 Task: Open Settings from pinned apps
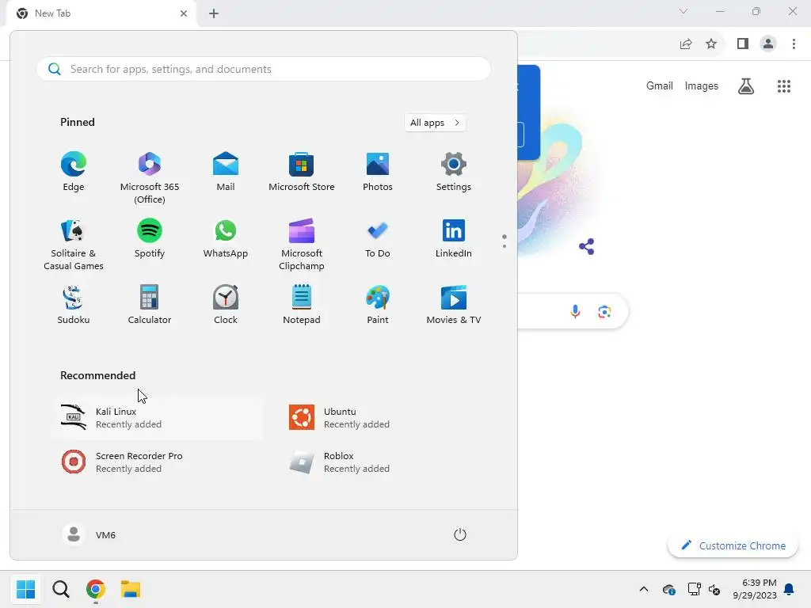[x=454, y=172]
